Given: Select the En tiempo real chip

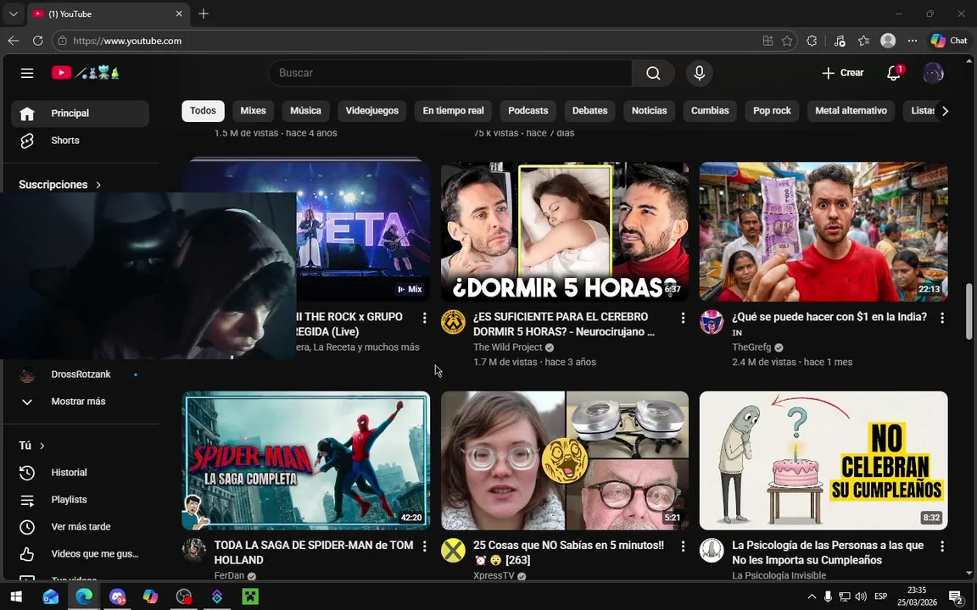Looking at the screenshot, I should click(453, 110).
